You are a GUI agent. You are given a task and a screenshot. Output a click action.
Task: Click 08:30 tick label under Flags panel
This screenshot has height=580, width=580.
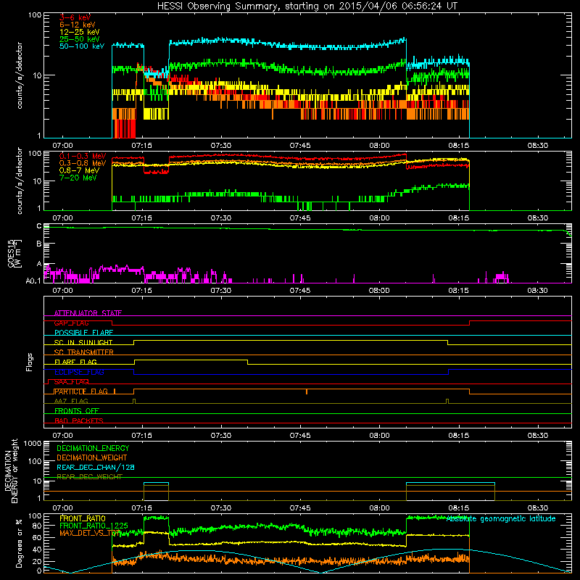(537, 436)
